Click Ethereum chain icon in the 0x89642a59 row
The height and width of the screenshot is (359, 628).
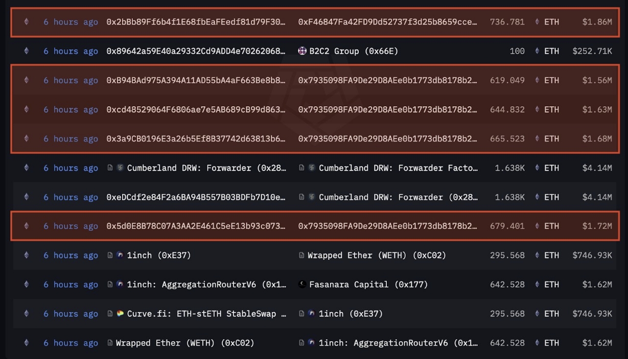pyautogui.click(x=27, y=51)
